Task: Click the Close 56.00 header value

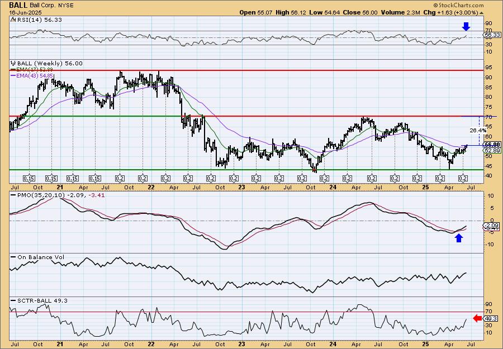Action: point(360,12)
